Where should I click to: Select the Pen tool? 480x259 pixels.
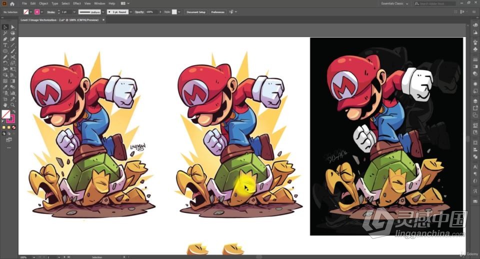tap(5, 39)
